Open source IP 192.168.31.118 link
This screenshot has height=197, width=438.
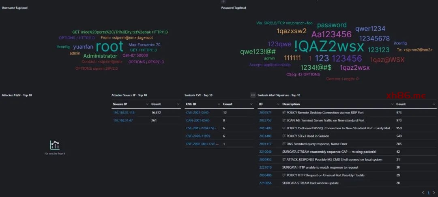pos(124,112)
